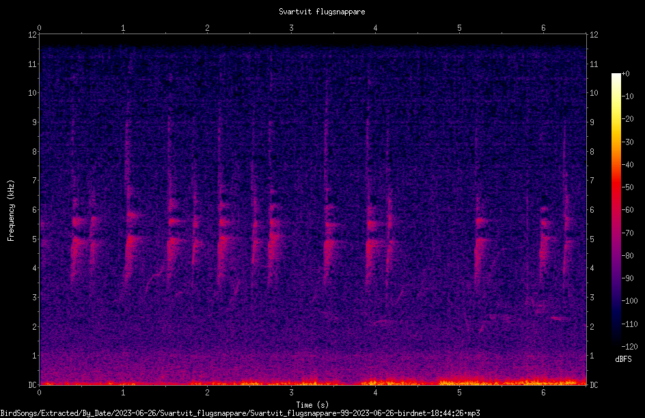Click the "-60" color scale label
Viewport: 645px width, 418px height.
click(x=627, y=210)
